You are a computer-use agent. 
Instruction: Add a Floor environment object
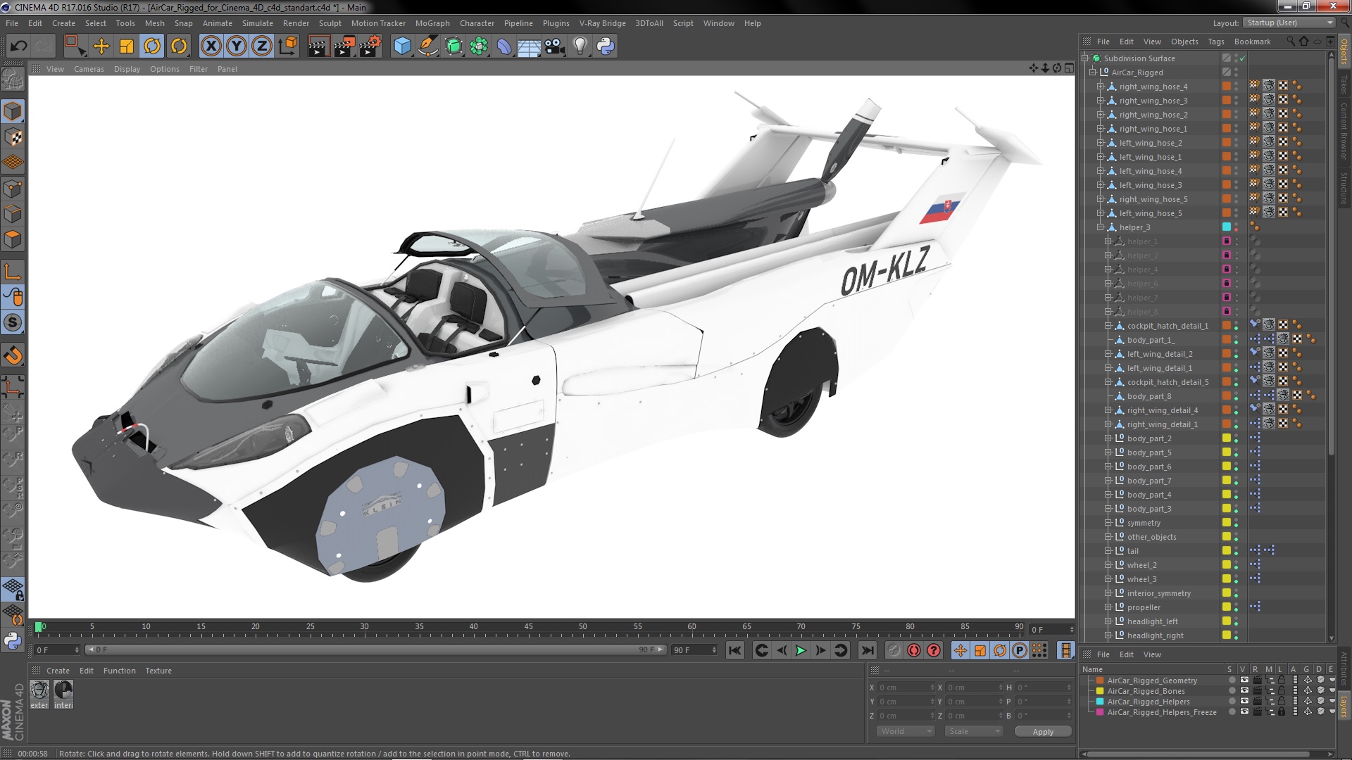click(529, 46)
